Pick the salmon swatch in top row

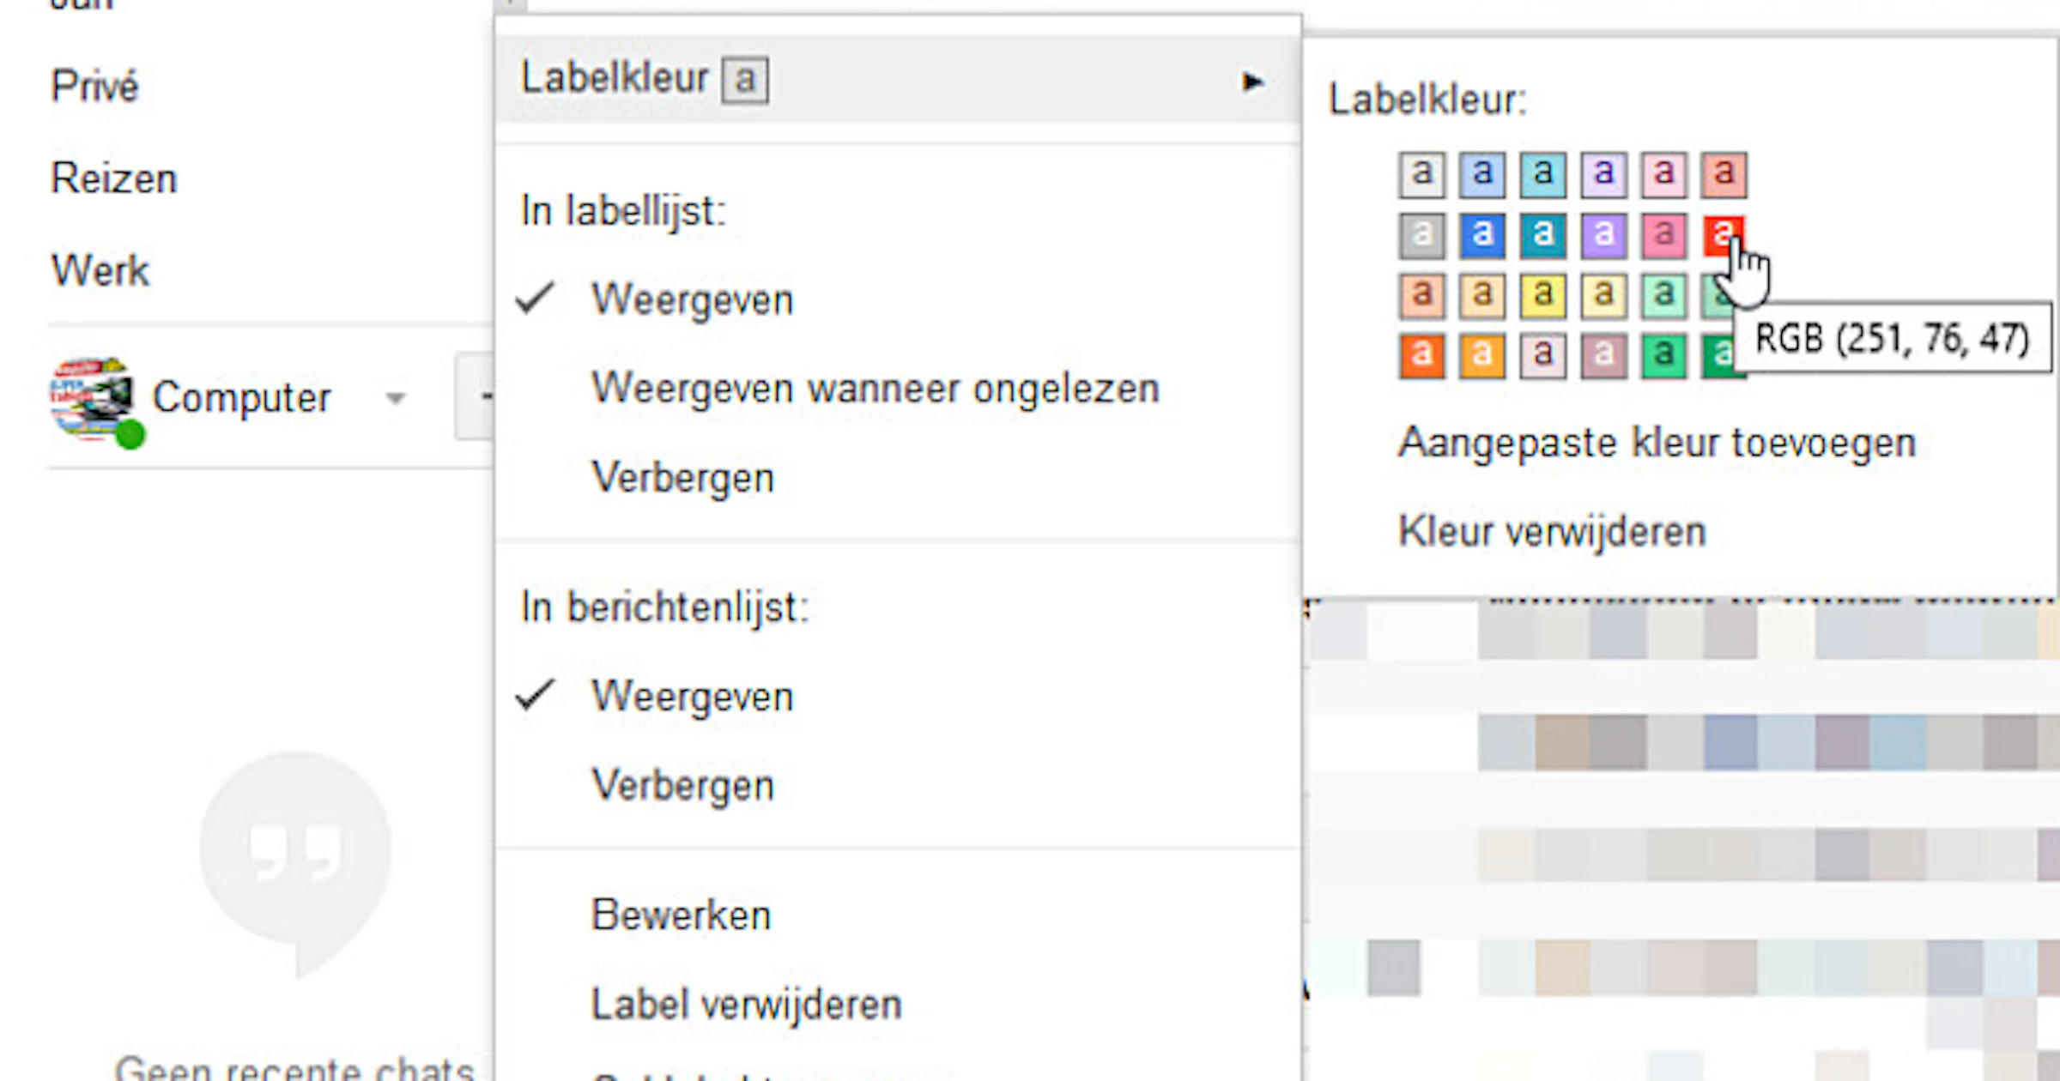tap(1724, 174)
